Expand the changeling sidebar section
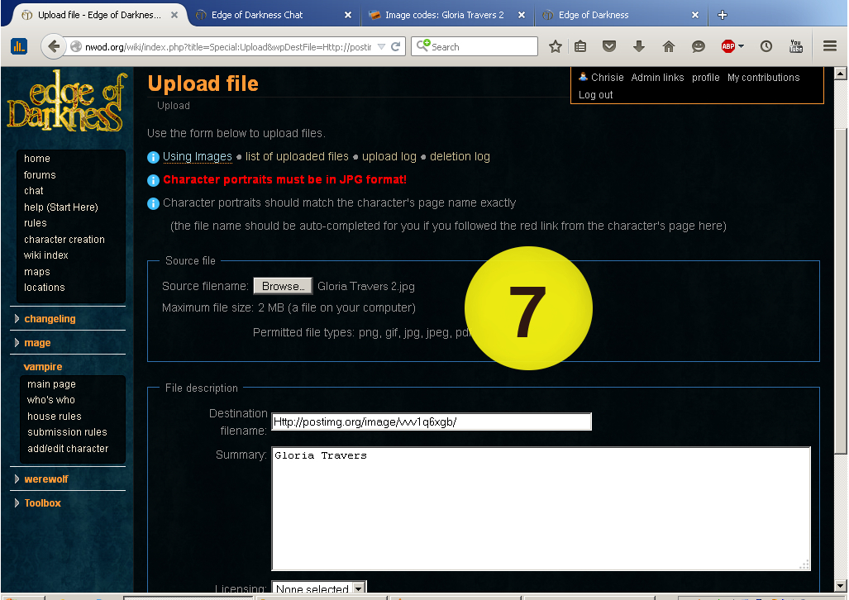Viewport: 849px width, 600px height. pyautogui.click(x=50, y=319)
